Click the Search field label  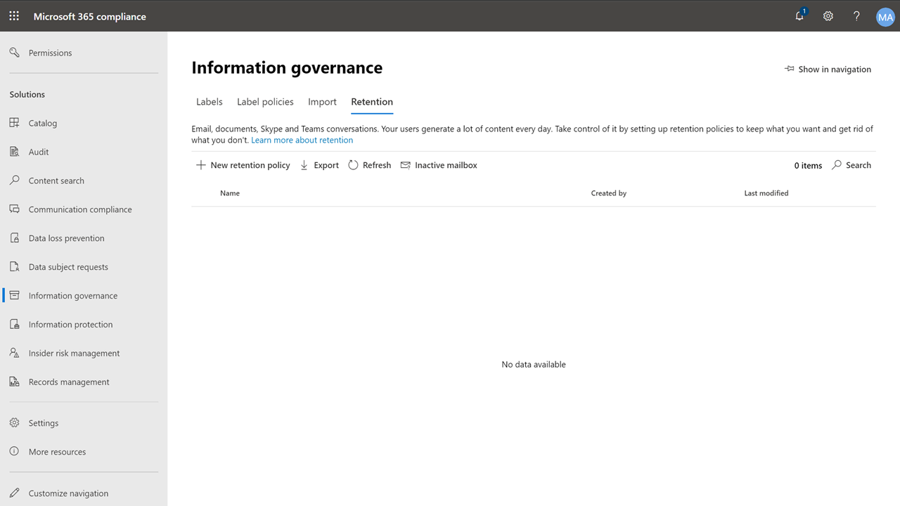pos(859,165)
